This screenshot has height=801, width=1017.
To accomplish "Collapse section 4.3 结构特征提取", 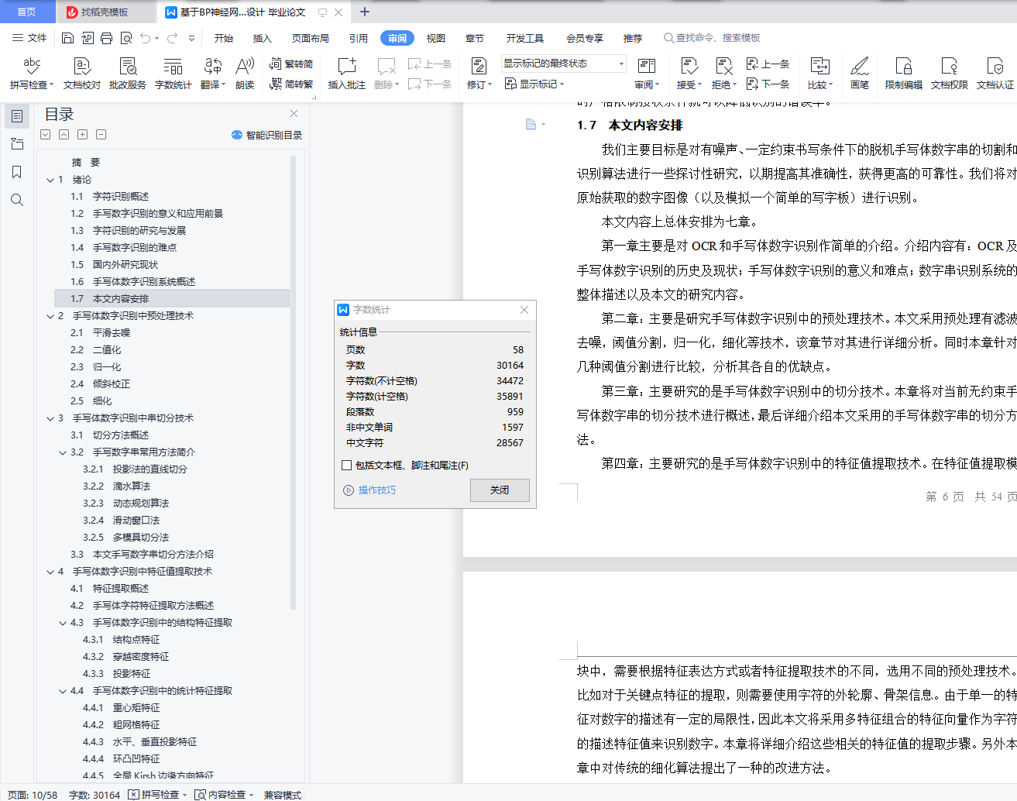I will (x=63, y=623).
